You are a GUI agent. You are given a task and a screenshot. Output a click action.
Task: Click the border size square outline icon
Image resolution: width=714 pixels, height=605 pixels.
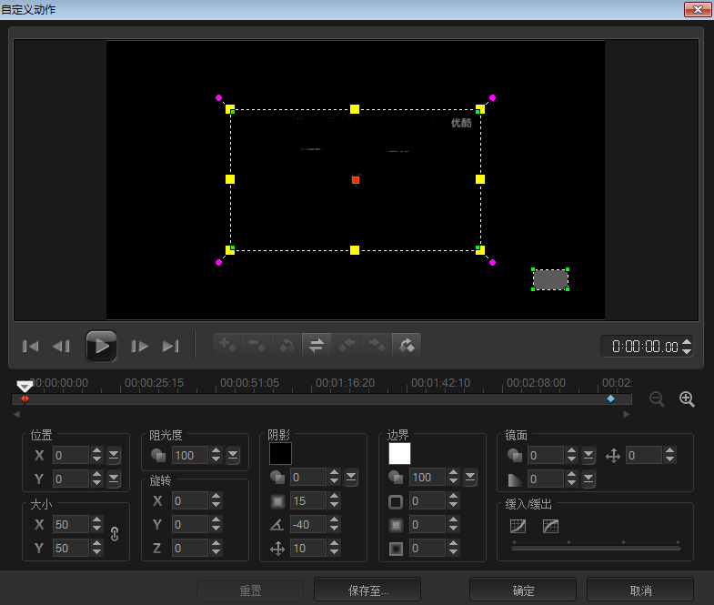coord(396,501)
